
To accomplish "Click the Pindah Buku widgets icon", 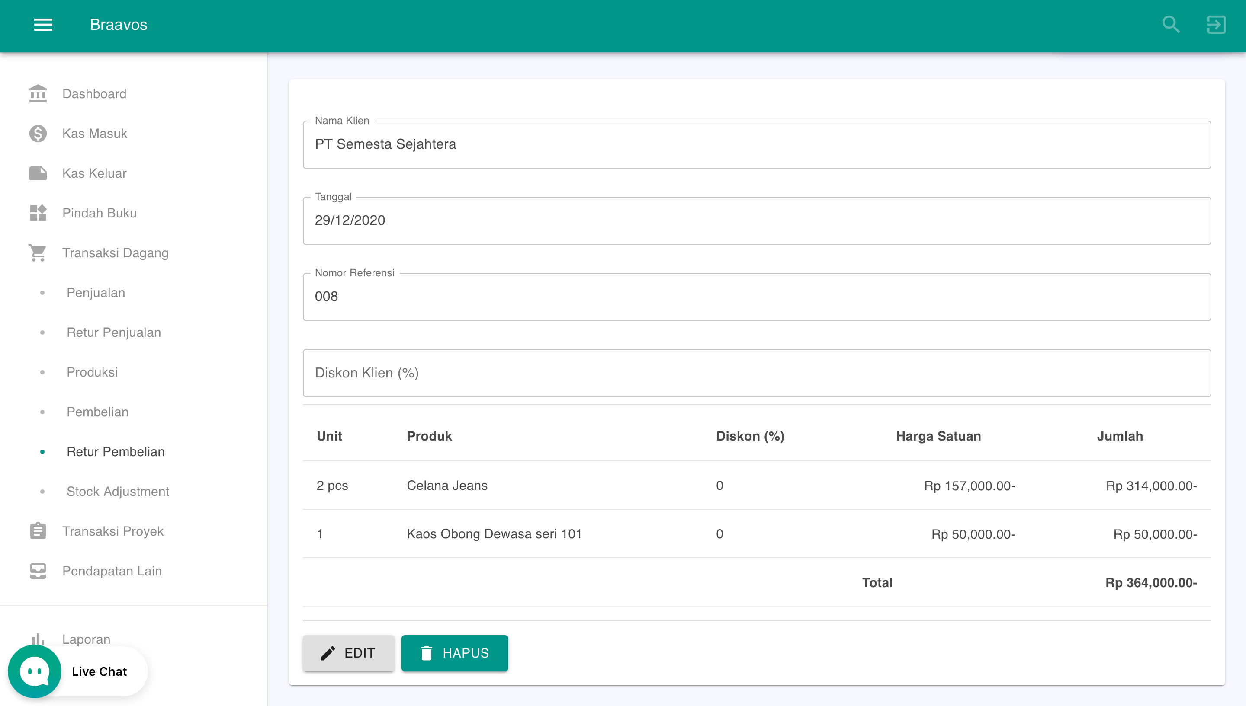I will 38,213.
